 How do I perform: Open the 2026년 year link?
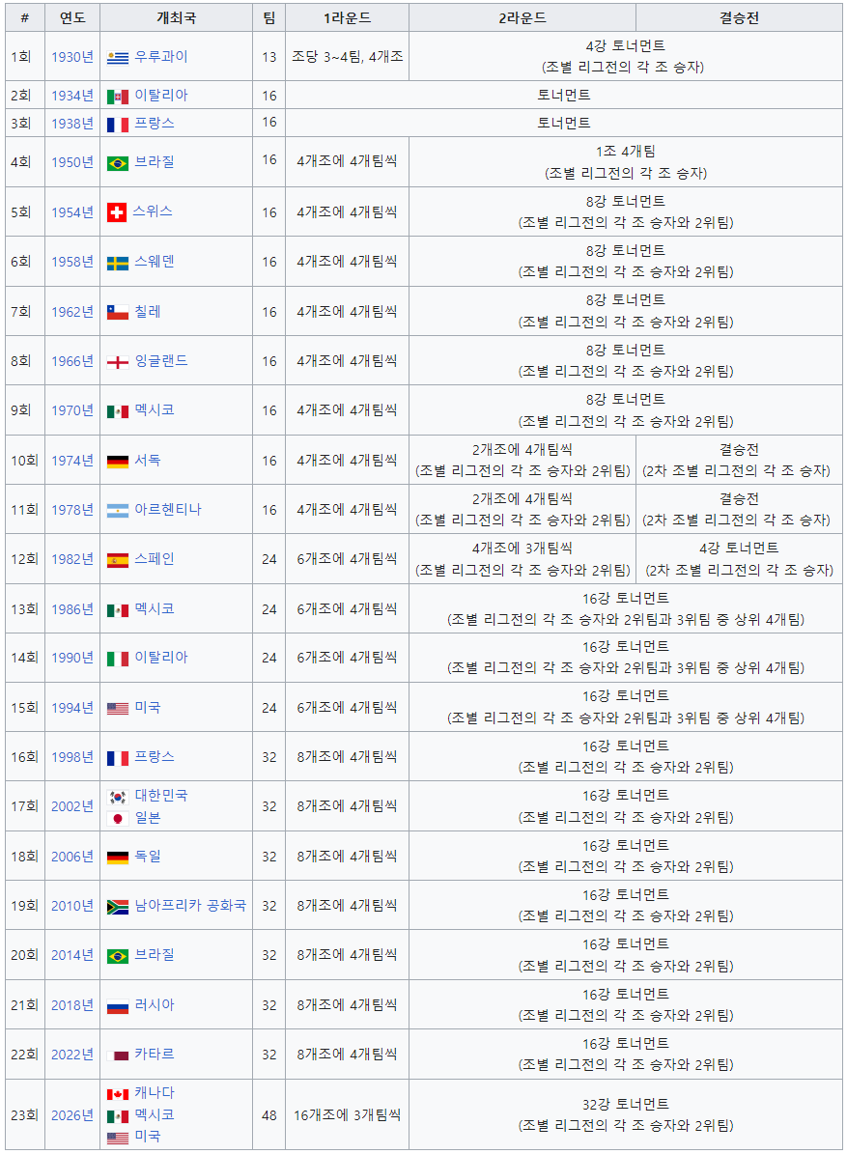click(x=72, y=1115)
